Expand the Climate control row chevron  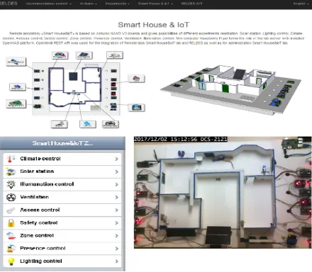pos(116,159)
